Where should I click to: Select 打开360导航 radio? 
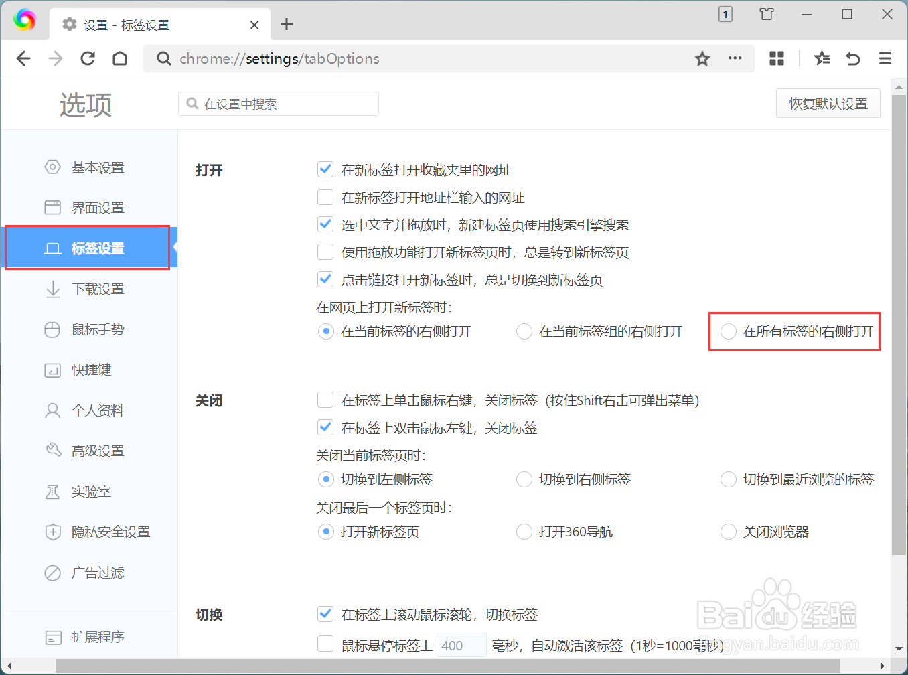point(524,532)
